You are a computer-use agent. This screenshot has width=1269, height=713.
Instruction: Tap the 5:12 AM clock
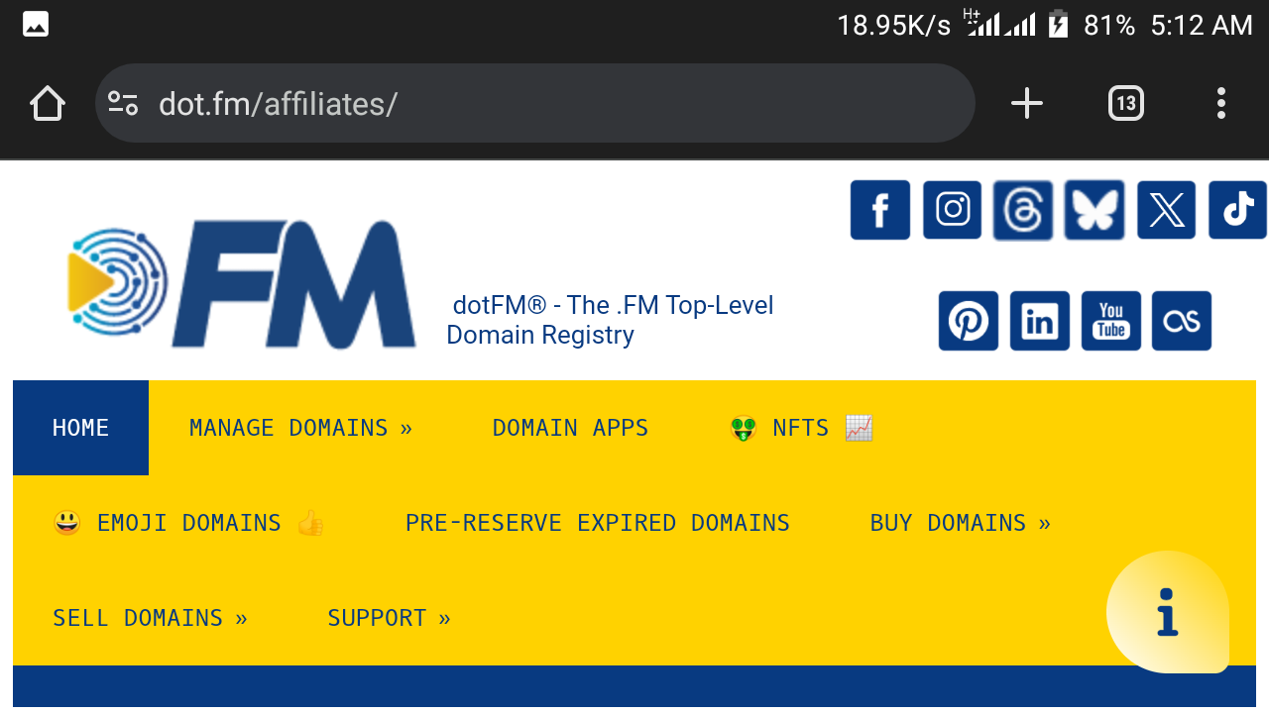[x=1202, y=25]
